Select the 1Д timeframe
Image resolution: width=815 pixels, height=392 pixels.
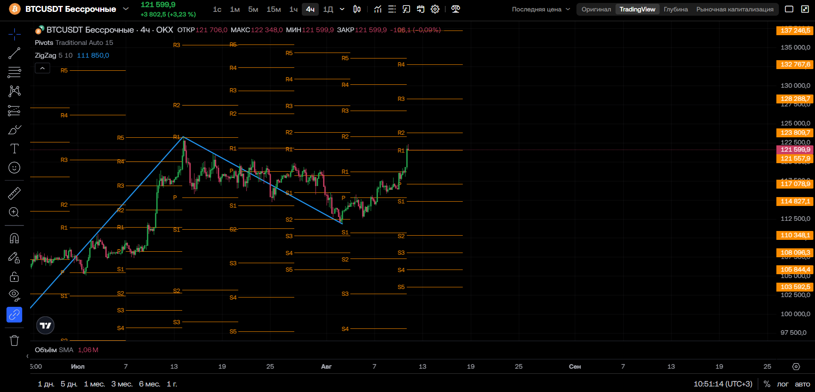tap(328, 9)
